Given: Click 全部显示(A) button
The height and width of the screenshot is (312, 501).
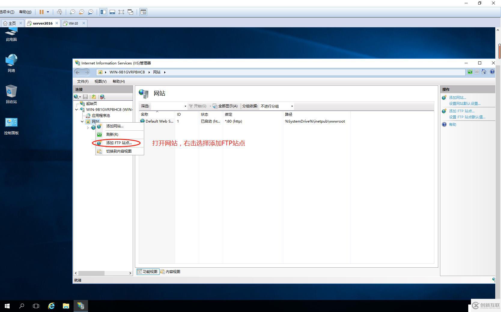Looking at the screenshot, I should click(x=225, y=106).
